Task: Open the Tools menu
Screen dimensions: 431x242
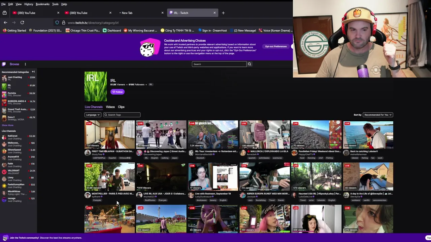Action: click(x=55, y=4)
